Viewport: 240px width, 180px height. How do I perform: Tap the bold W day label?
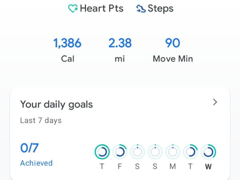pyautogui.click(x=208, y=167)
